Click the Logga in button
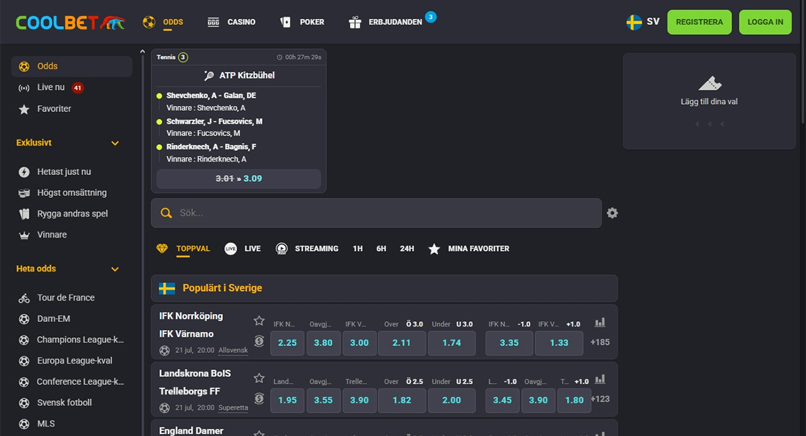 pyautogui.click(x=765, y=22)
